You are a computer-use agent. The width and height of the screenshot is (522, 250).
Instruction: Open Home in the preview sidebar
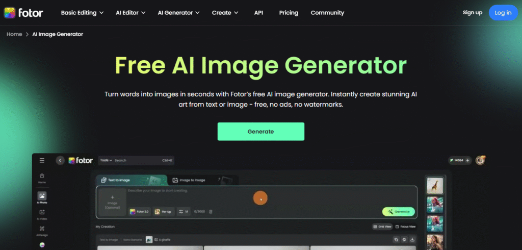[x=42, y=178]
